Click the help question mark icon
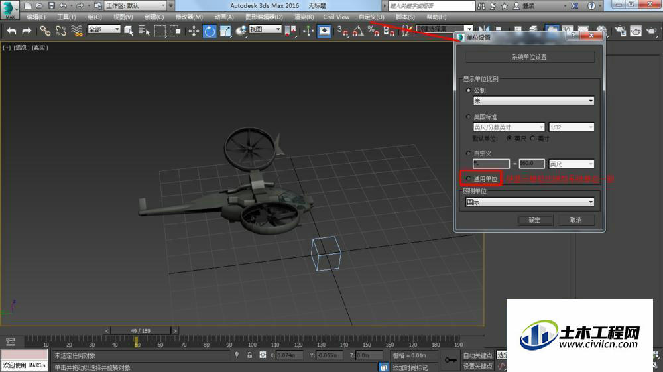663x372 pixels. (591, 6)
